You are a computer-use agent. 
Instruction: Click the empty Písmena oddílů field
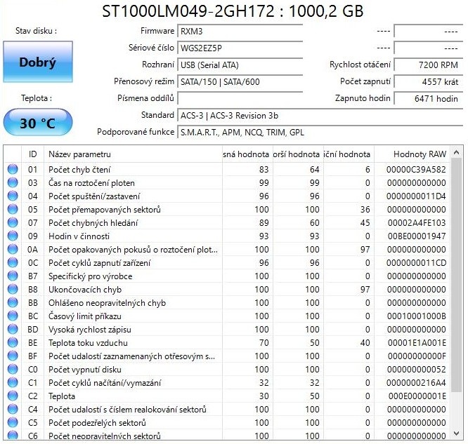pyautogui.click(x=240, y=98)
